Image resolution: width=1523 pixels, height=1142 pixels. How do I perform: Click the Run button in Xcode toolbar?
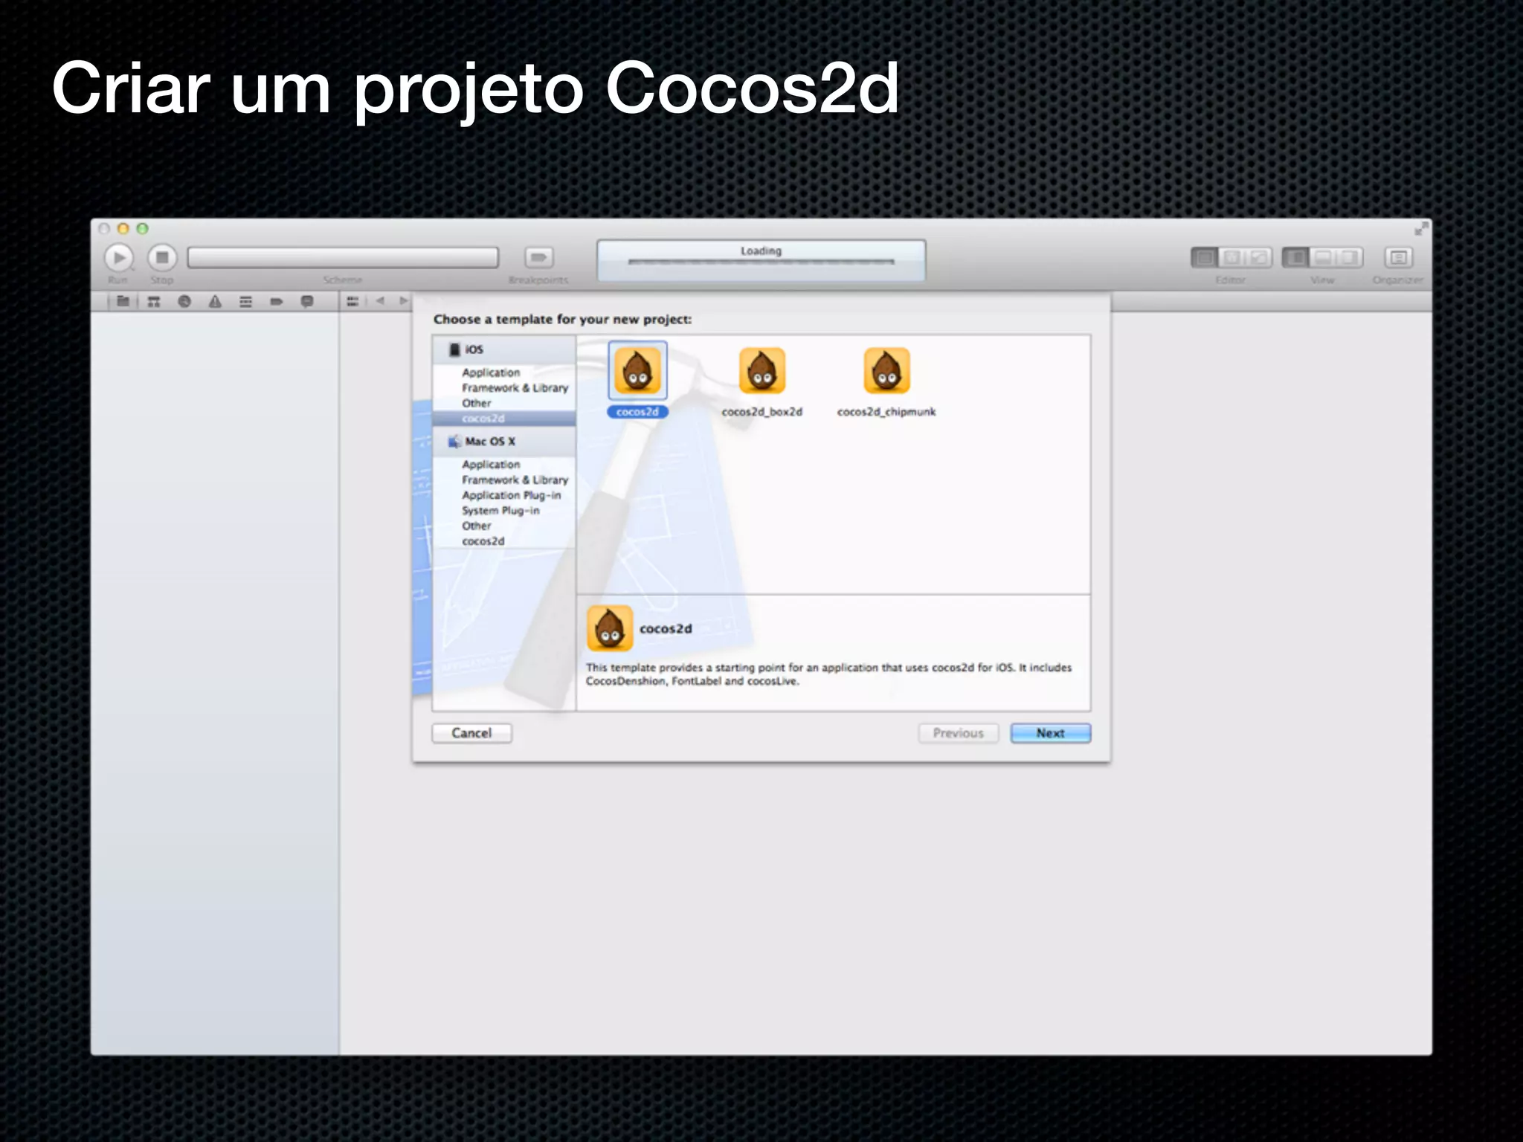118,258
